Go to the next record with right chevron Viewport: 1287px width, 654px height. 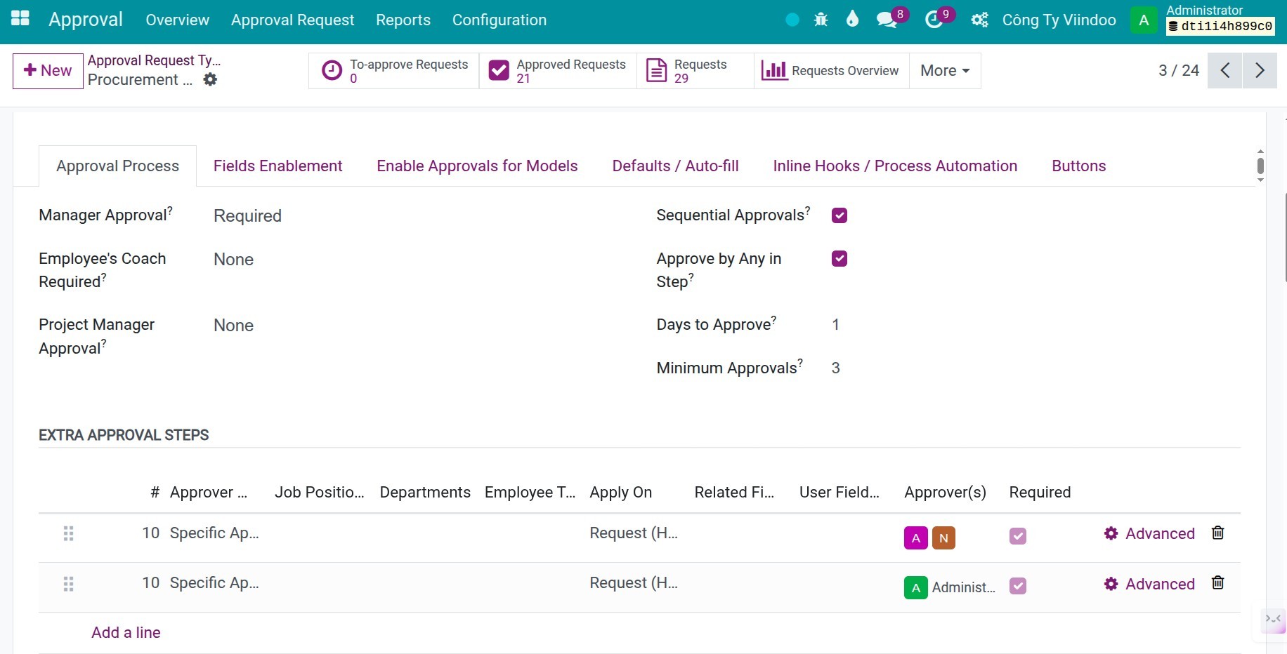click(x=1260, y=70)
